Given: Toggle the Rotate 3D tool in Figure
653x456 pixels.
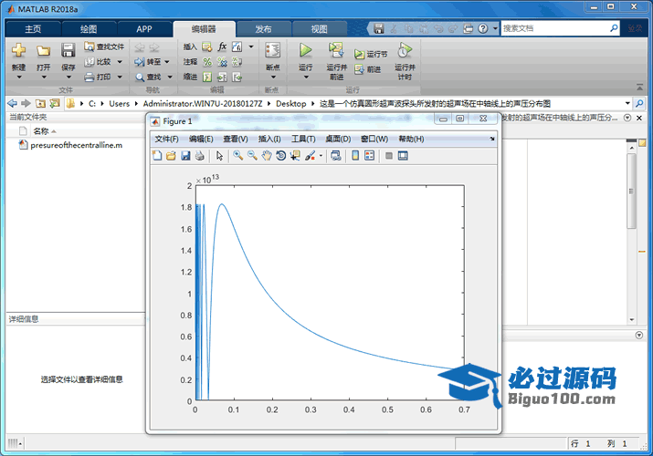Looking at the screenshot, I should click(x=281, y=156).
